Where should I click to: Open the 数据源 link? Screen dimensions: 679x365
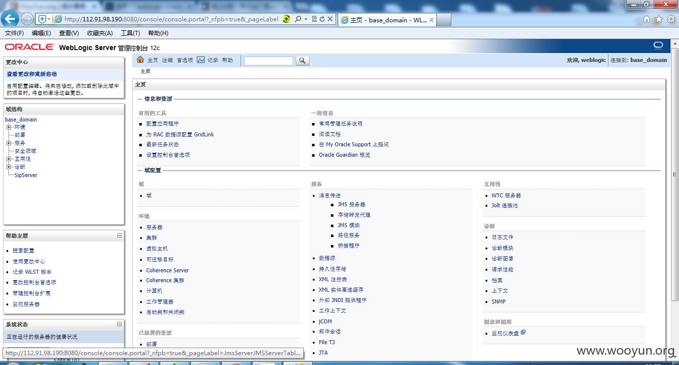(327, 258)
